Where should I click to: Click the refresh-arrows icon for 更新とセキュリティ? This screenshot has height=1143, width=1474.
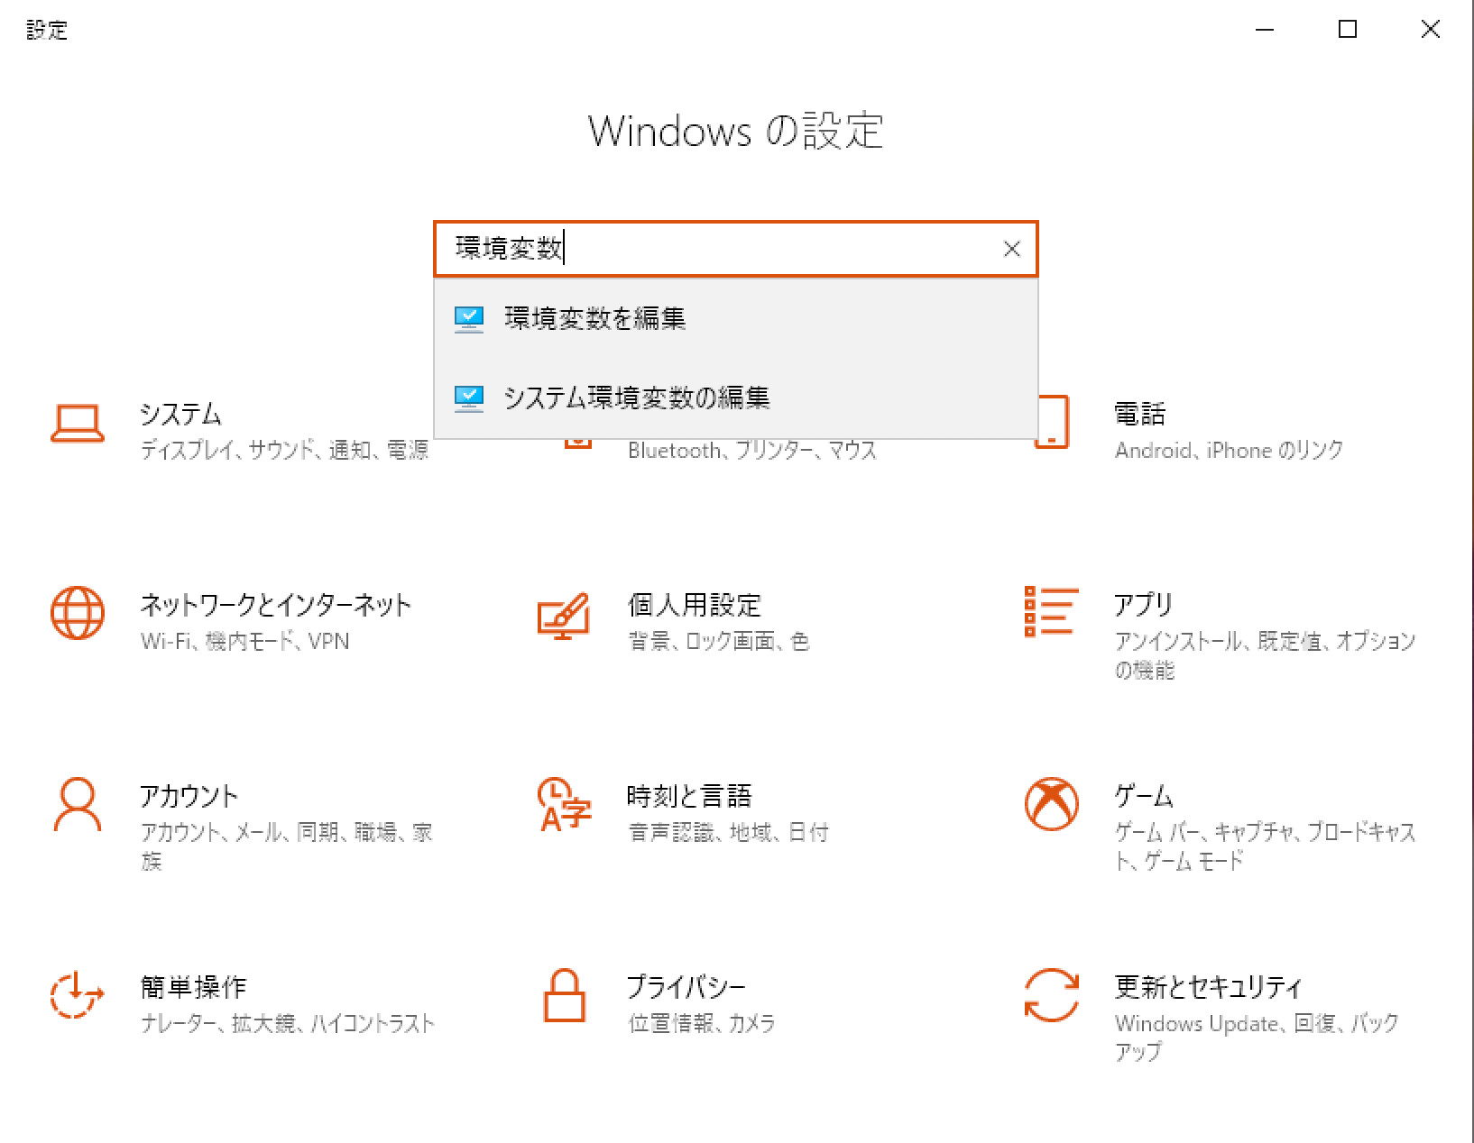coord(1052,995)
